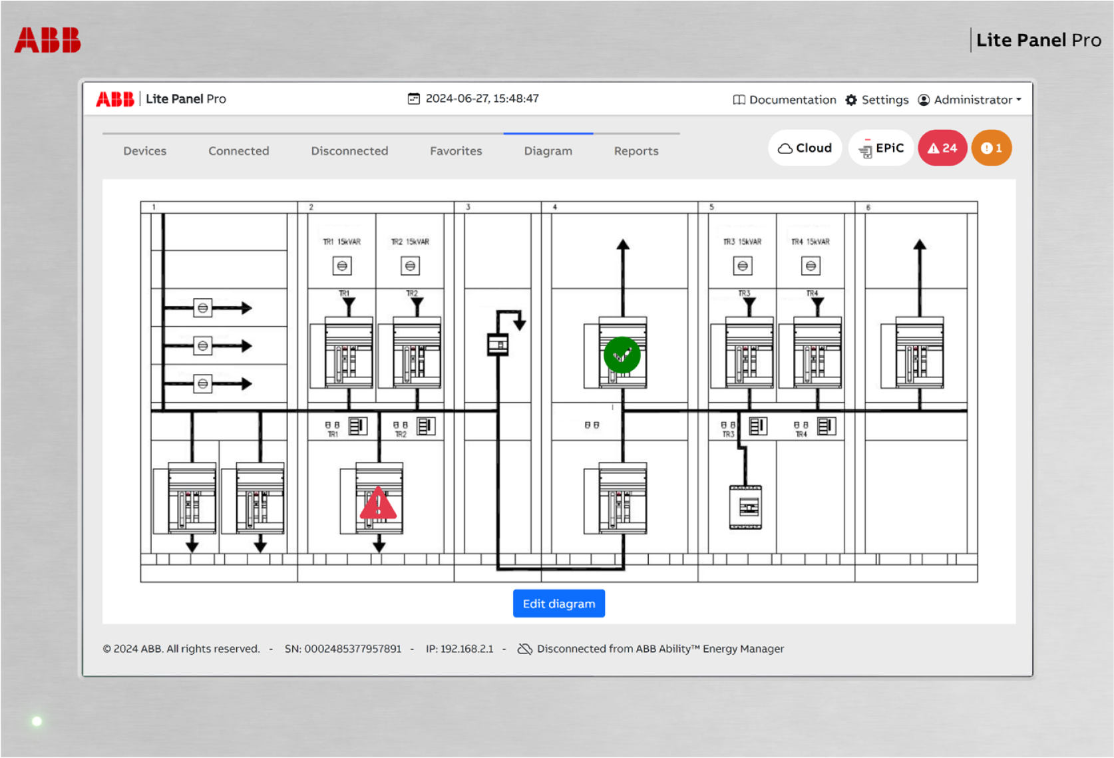Go to the Favorites tab
This screenshot has width=1114, height=758.
pos(456,151)
